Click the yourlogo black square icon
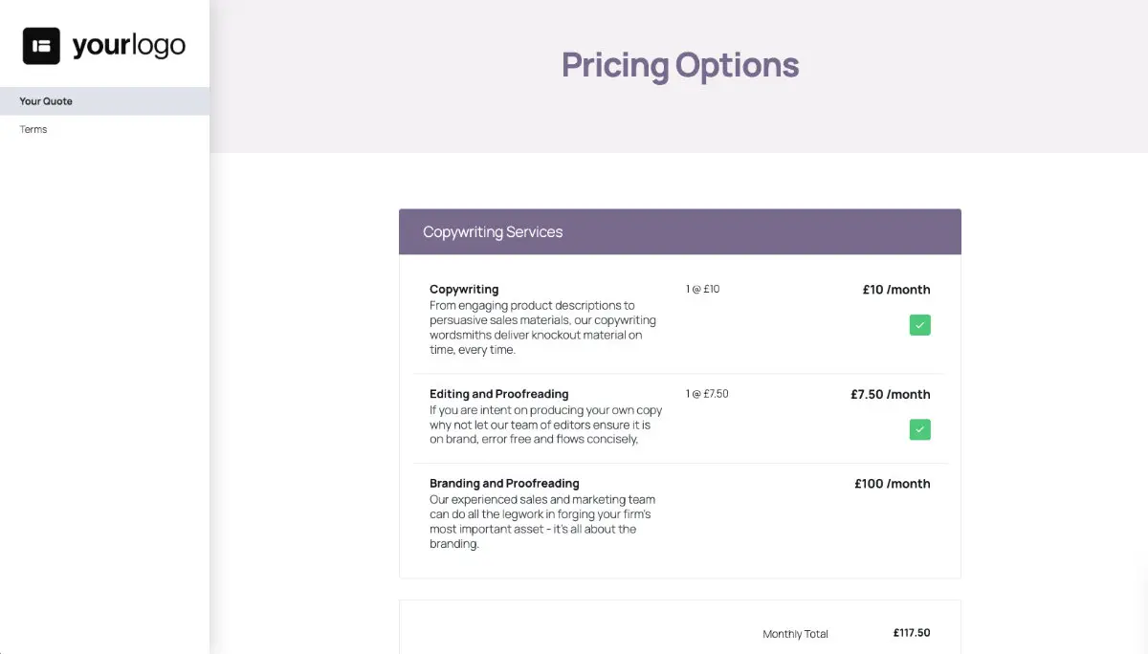1148x654 pixels. [41, 43]
